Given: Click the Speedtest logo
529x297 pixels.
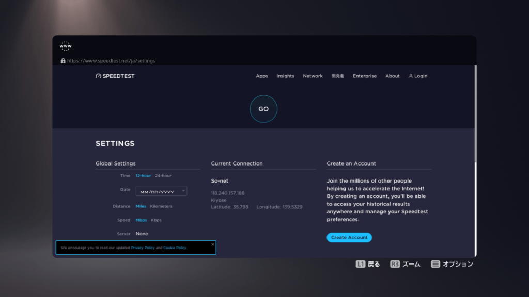Looking at the screenshot, I should coord(115,76).
